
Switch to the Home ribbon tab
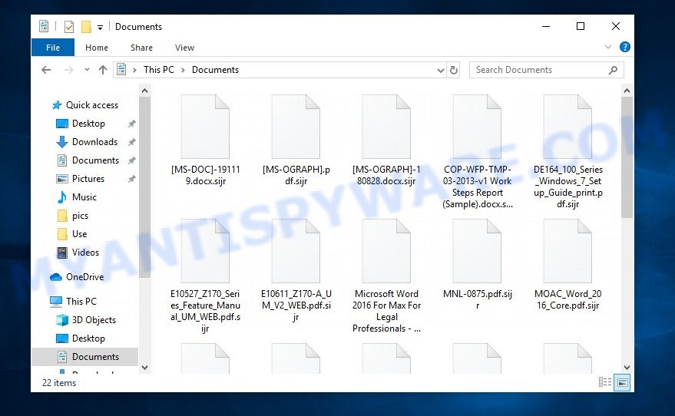point(97,48)
